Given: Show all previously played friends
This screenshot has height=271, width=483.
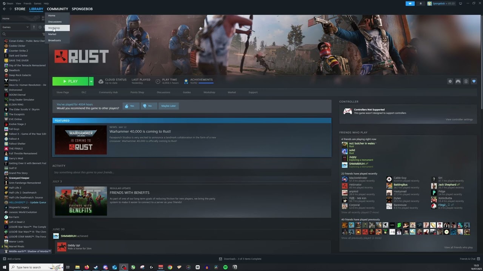Looking at the screenshot, I should pyautogui.click(x=361, y=238).
